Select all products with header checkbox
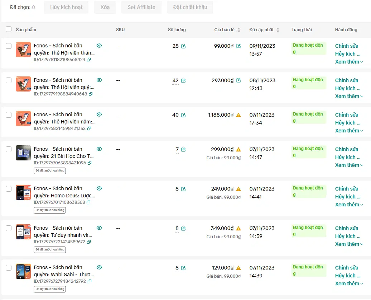 point(9,29)
